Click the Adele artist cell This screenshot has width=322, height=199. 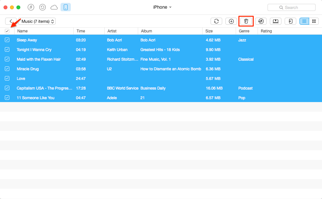click(x=112, y=98)
